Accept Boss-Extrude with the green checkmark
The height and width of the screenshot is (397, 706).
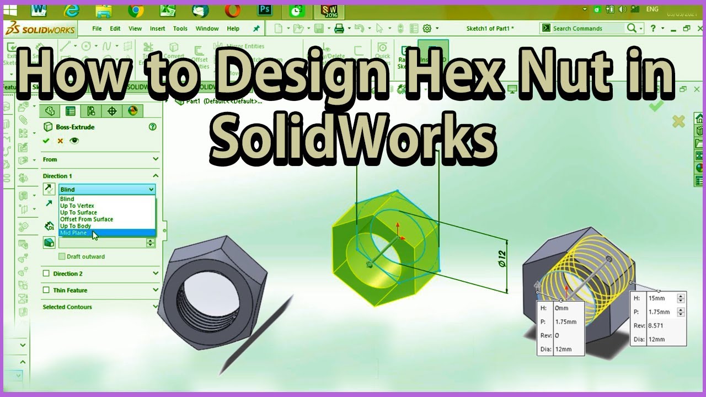pos(46,141)
